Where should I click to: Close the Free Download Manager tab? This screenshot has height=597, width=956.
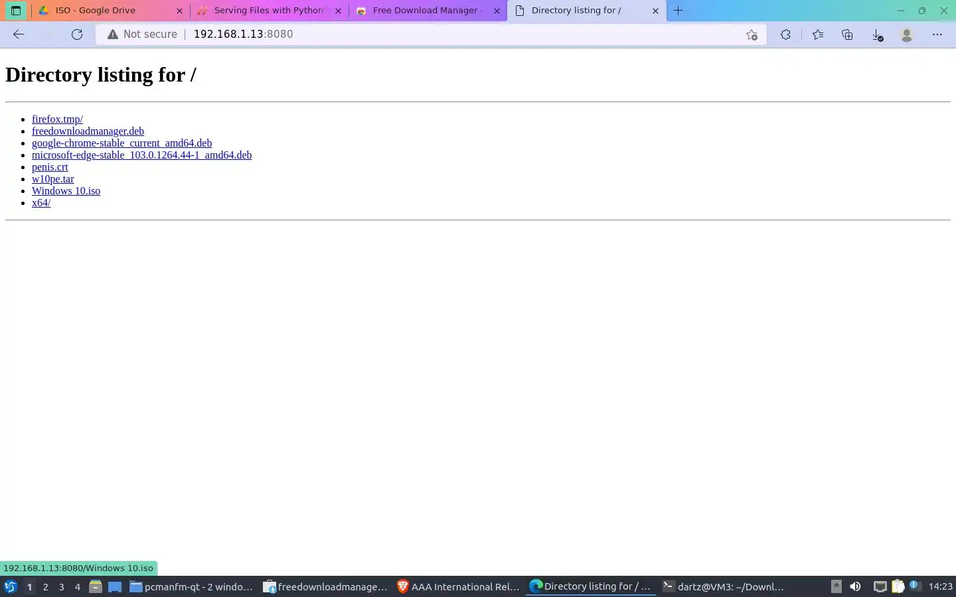click(497, 11)
